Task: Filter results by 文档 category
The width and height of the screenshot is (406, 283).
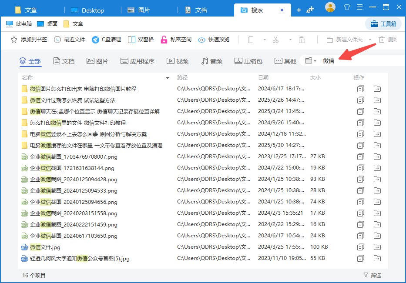Action: (x=64, y=61)
